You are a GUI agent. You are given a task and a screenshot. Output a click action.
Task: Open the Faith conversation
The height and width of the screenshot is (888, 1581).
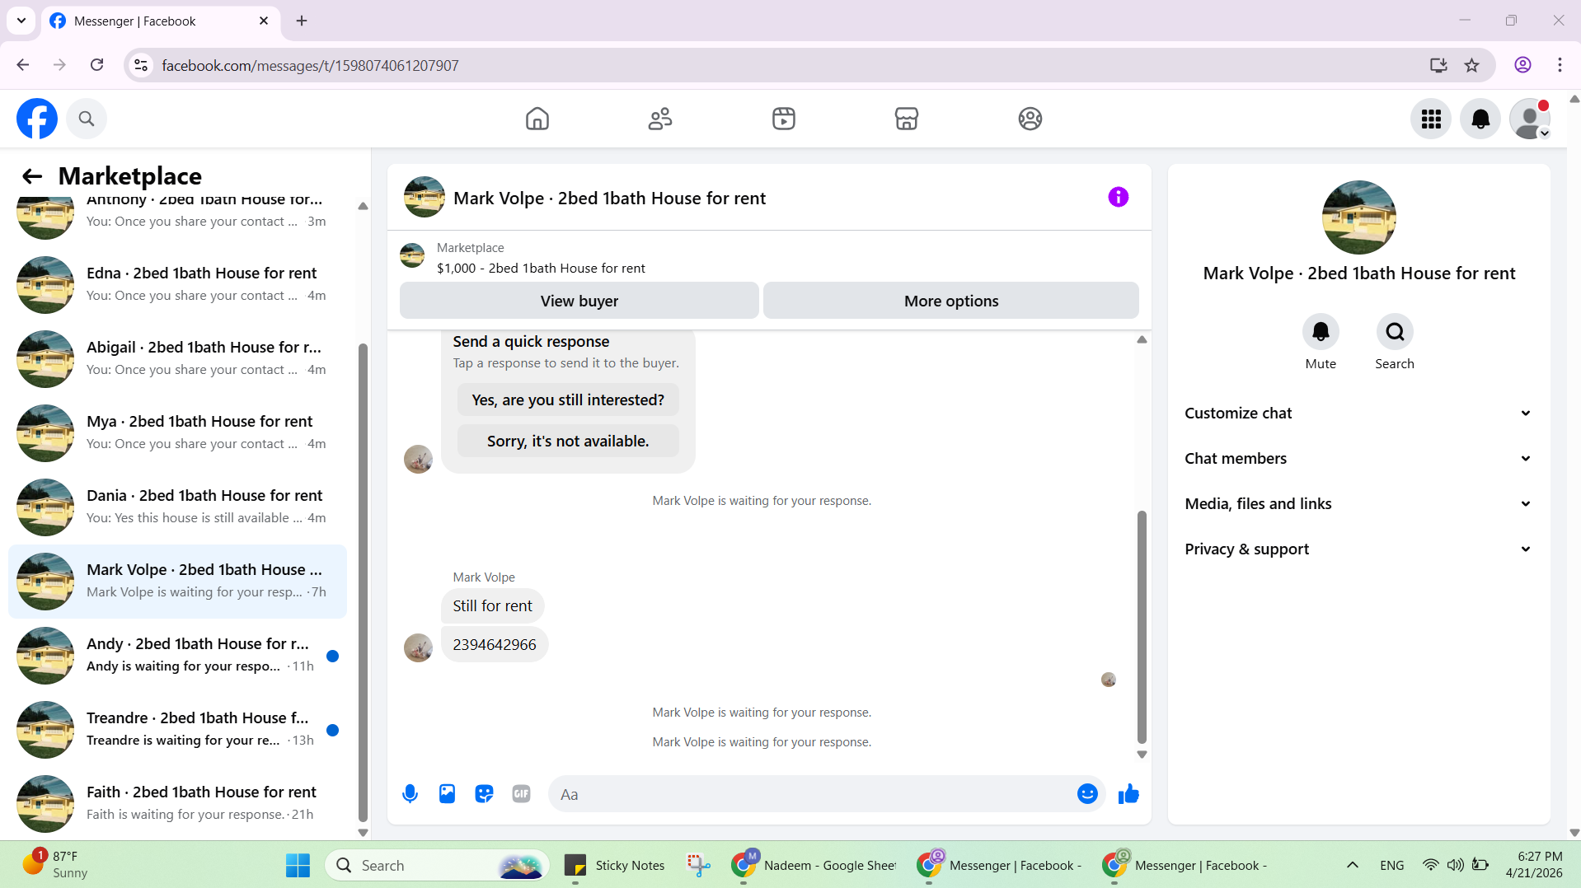pyautogui.click(x=177, y=803)
